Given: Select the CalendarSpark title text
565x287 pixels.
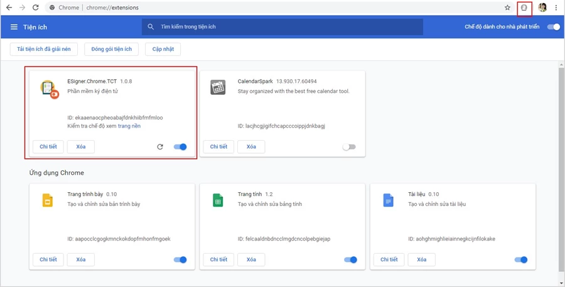Looking at the screenshot, I should click(x=255, y=82).
